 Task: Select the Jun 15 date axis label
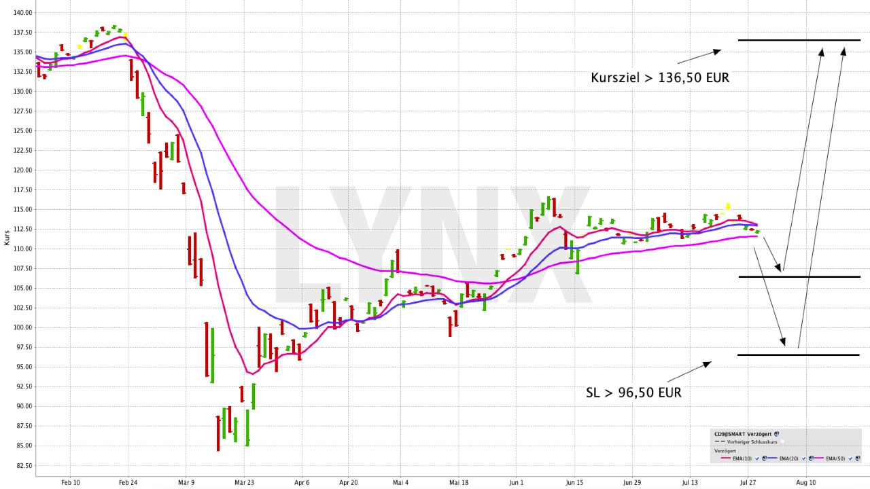[x=574, y=482]
